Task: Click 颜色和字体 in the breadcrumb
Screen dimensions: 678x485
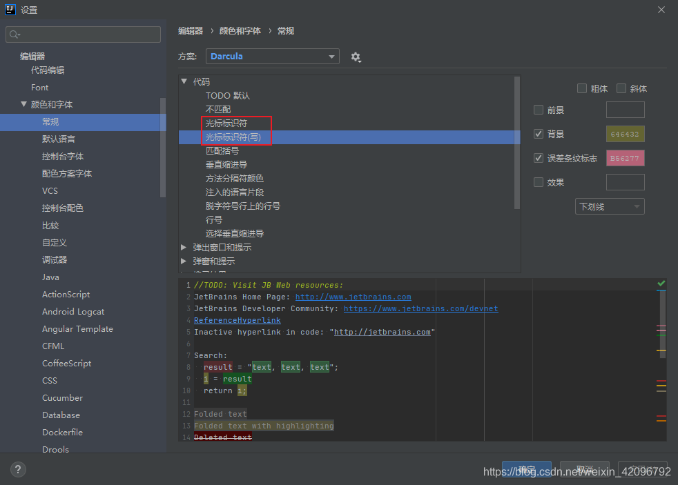Action: (x=240, y=30)
